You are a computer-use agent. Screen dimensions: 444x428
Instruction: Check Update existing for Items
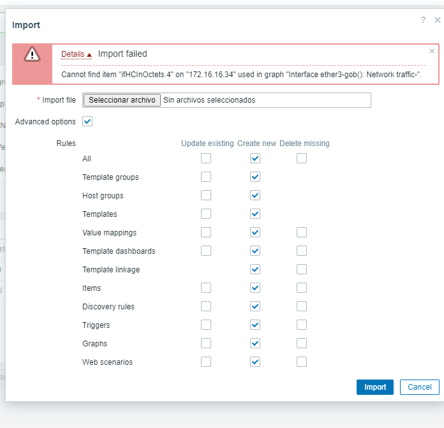click(x=206, y=288)
